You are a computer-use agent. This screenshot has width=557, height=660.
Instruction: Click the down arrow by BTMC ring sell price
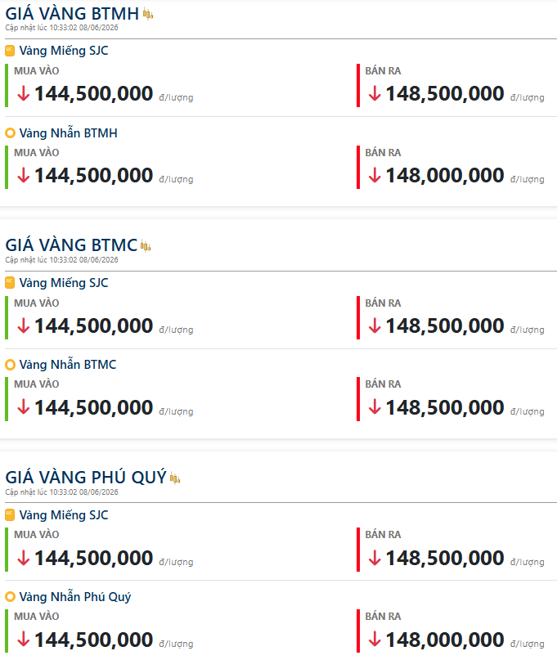pos(375,407)
